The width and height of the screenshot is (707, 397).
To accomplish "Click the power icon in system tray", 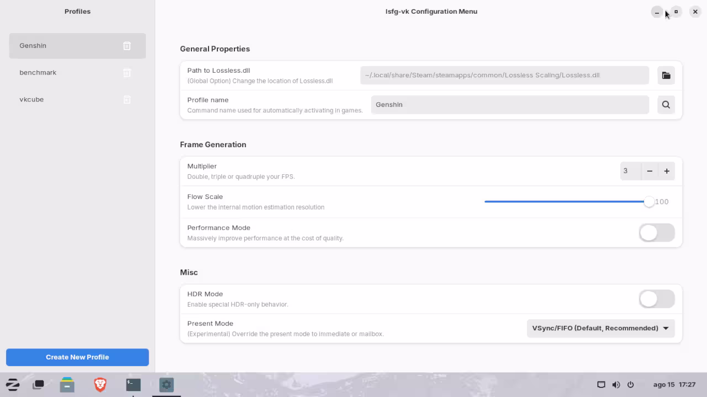I will (630, 385).
